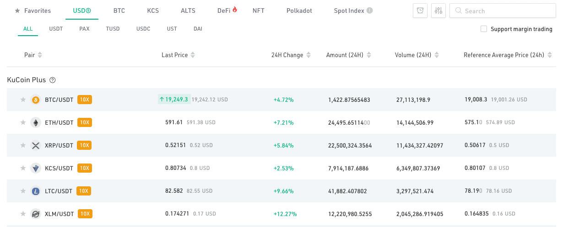Click the KCS coin icon
Screen dimensions: 563x227
pos(35,168)
